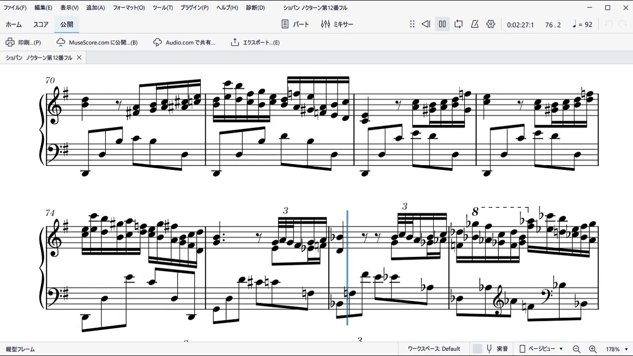Click the redo arrow
Image resolution: width=633 pixels, height=356 pixels.
coord(623,24)
